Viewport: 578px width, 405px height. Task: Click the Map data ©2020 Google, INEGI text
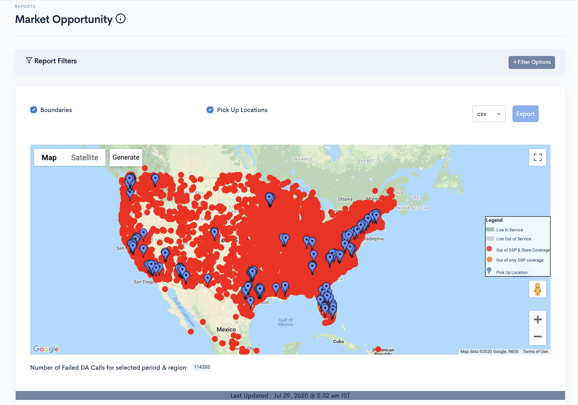[489, 352]
